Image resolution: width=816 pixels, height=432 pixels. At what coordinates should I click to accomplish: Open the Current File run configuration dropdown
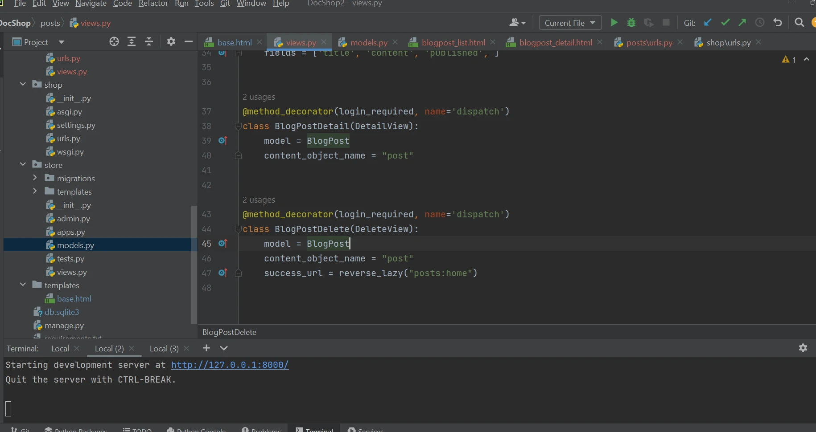click(x=570, y=23)
